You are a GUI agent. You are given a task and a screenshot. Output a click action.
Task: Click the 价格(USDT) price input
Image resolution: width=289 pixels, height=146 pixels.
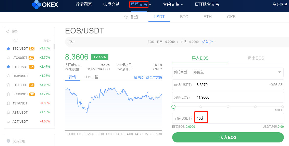pyautogui.click(x=228, y=85)
